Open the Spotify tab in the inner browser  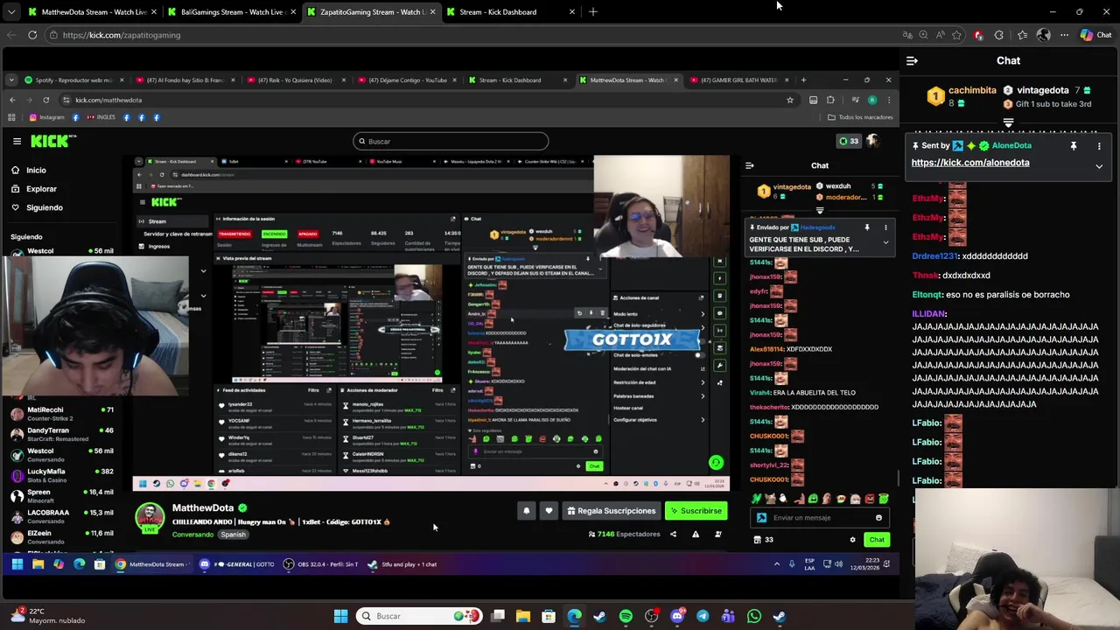[x=73, y=80]
